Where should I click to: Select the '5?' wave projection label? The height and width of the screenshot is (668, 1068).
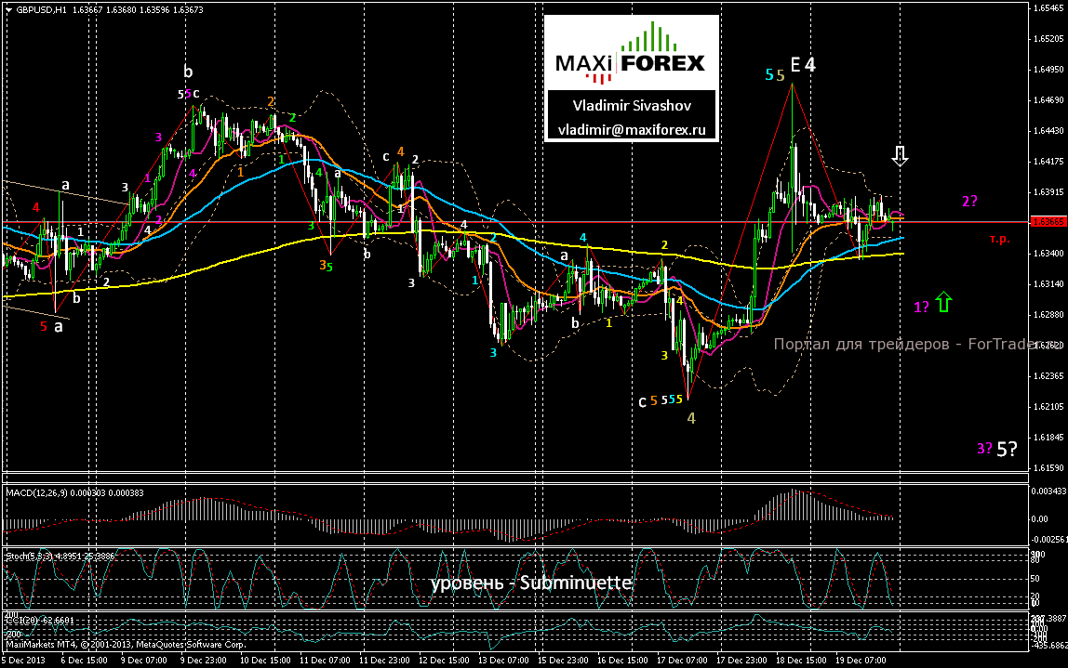(1007, 449)
